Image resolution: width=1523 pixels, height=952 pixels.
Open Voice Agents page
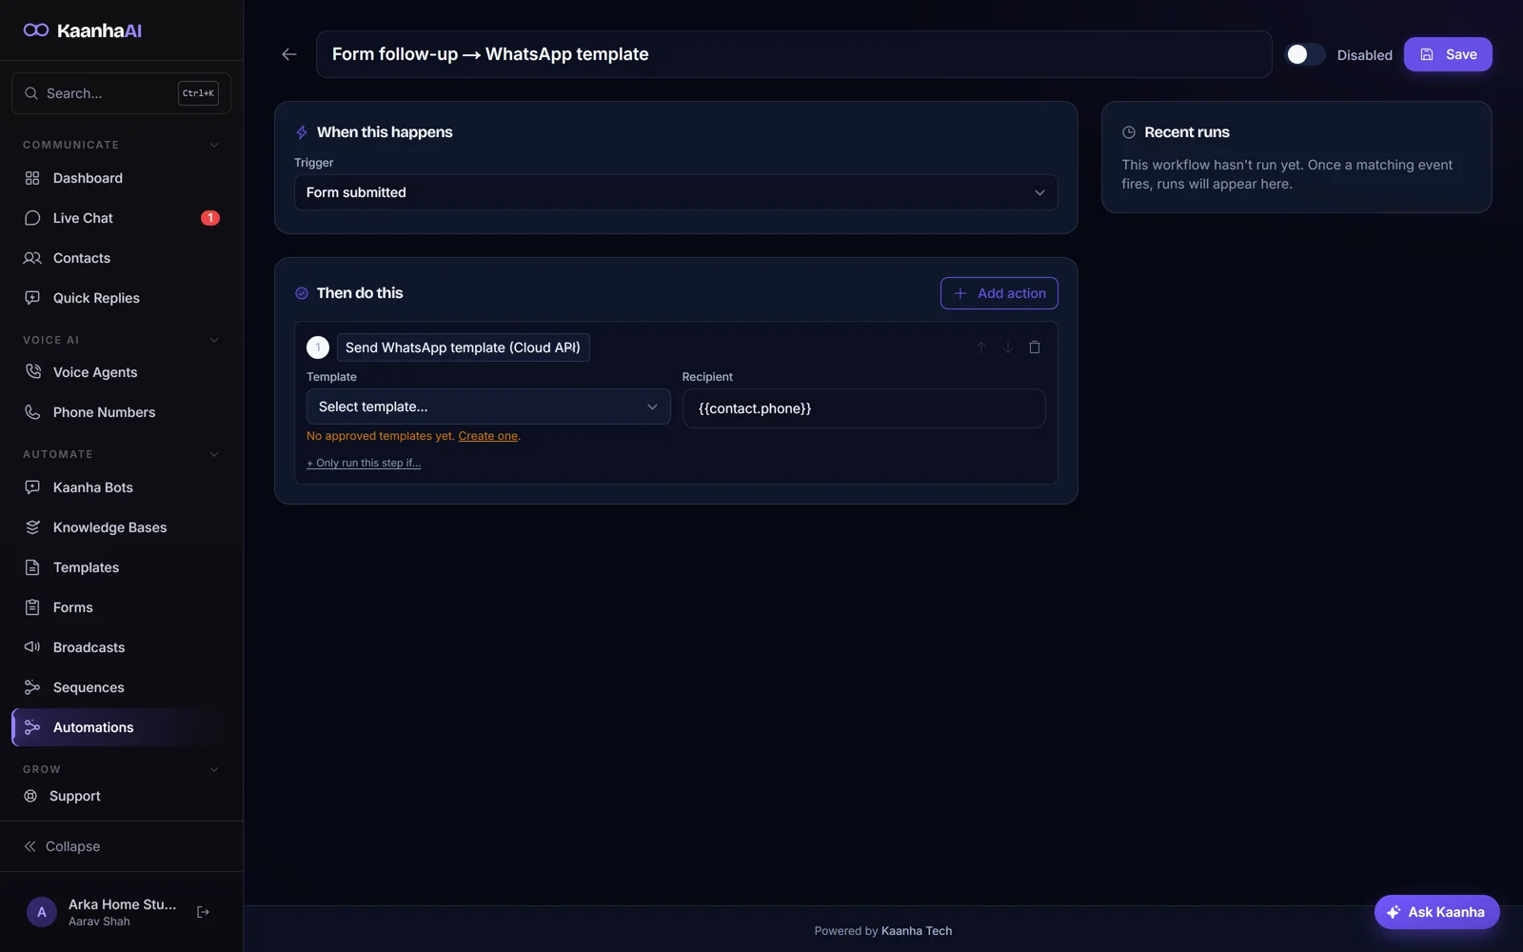point(121,372)
